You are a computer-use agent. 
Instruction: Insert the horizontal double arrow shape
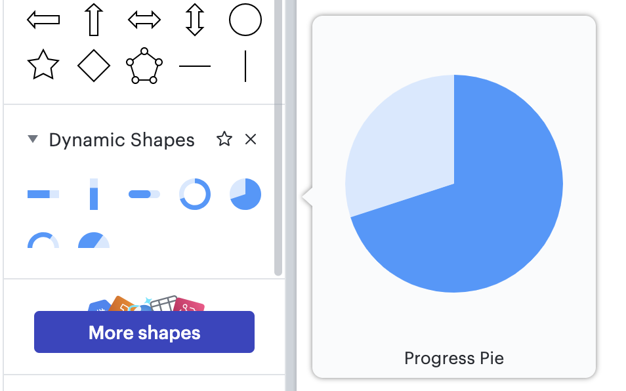[x=144, y=20]
